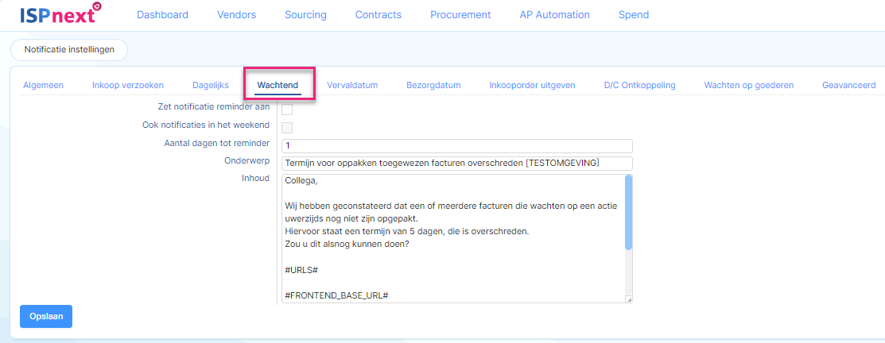This screenshot has width=885, height=343.
Task: Click the Inhoud text area resize handle
Action: coord(628,299)
